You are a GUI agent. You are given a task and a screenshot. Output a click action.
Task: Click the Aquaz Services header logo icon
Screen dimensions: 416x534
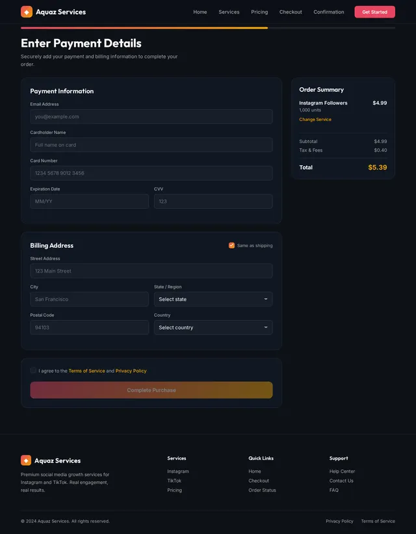[x=27, y=12]
